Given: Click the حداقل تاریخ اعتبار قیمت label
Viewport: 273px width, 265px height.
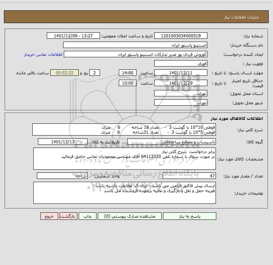Looking at the screenshot, I should [247, 83].
